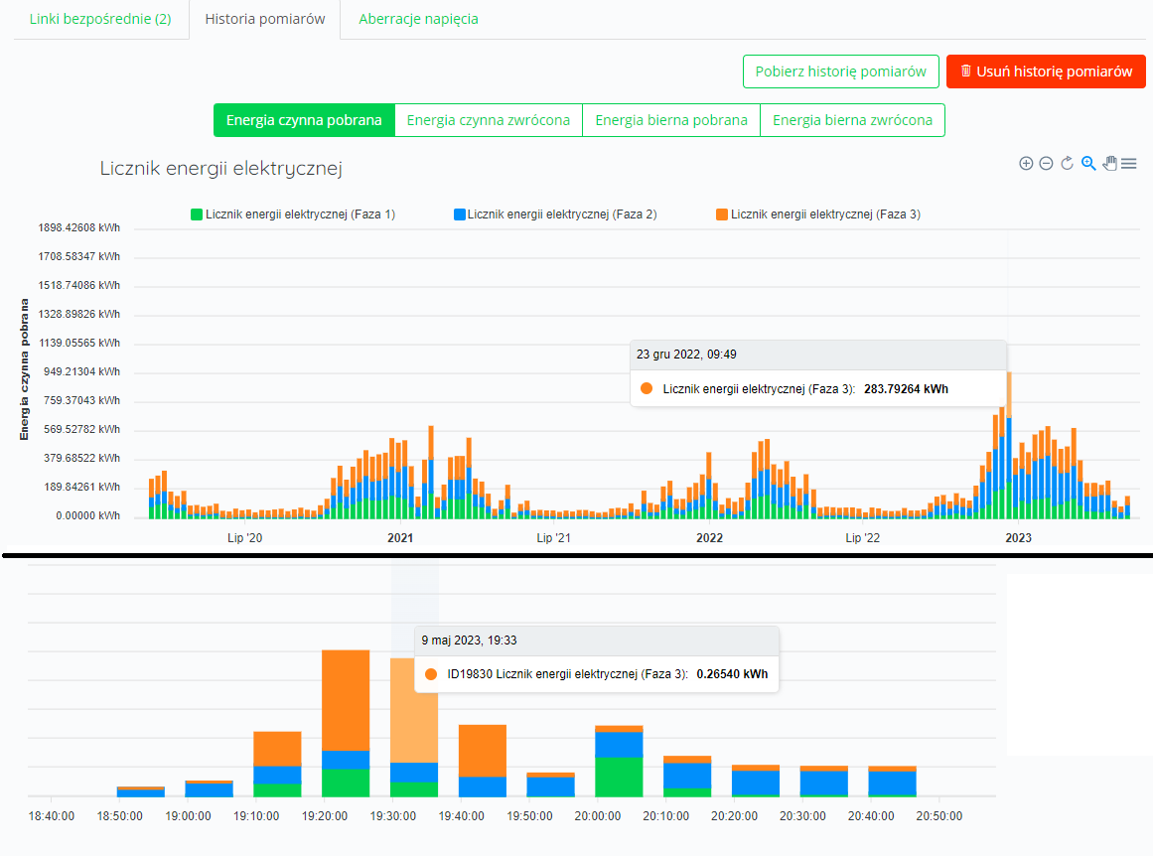1153x856 pixels.
Task: Toggle Faza 1 series in legend
Action: coord(293,214)
